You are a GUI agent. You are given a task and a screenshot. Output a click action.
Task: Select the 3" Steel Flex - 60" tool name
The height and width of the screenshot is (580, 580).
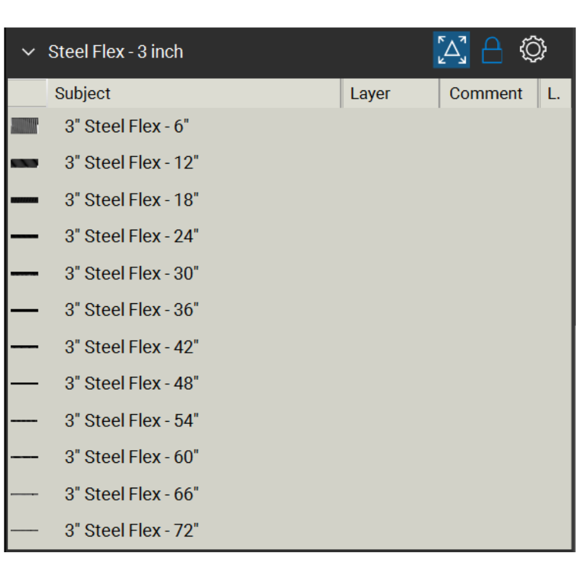coord(132,457)
